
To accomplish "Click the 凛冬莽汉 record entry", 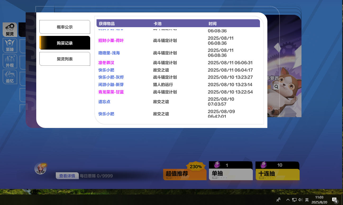I will pos(106,63).
